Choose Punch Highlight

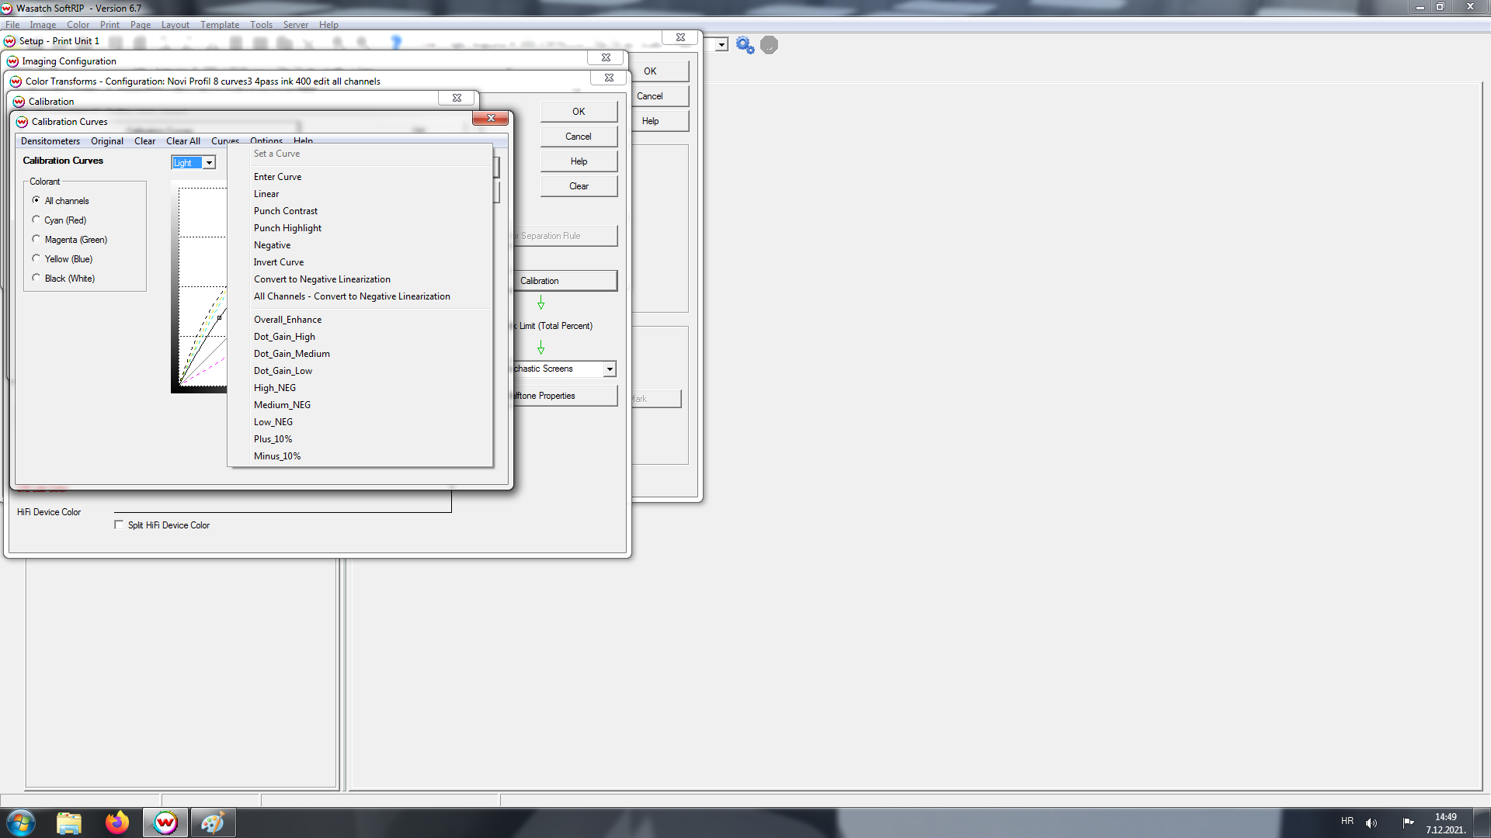pos(360,228)
